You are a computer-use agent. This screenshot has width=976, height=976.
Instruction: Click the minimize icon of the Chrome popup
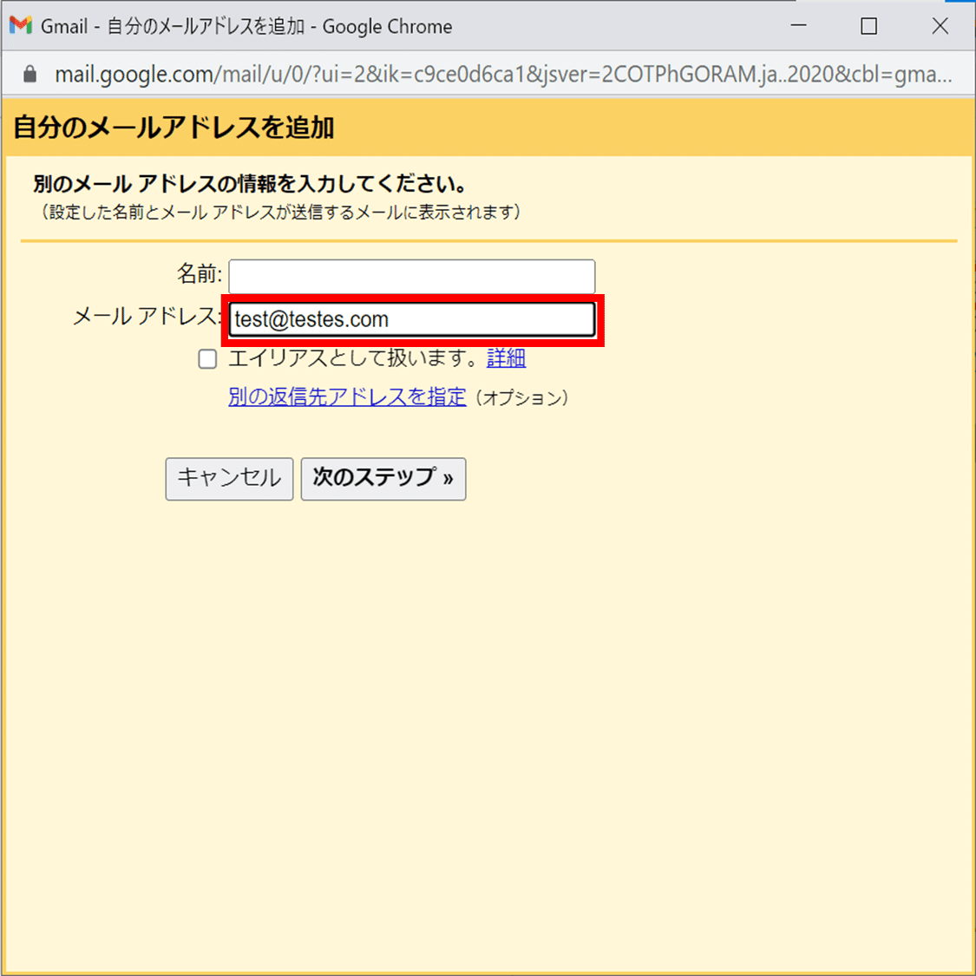pyautogui.click(x=797, y=26)
